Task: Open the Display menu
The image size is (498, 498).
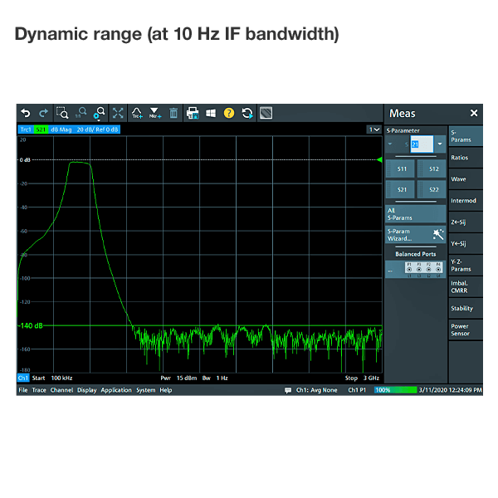Action: pos(86,390)
